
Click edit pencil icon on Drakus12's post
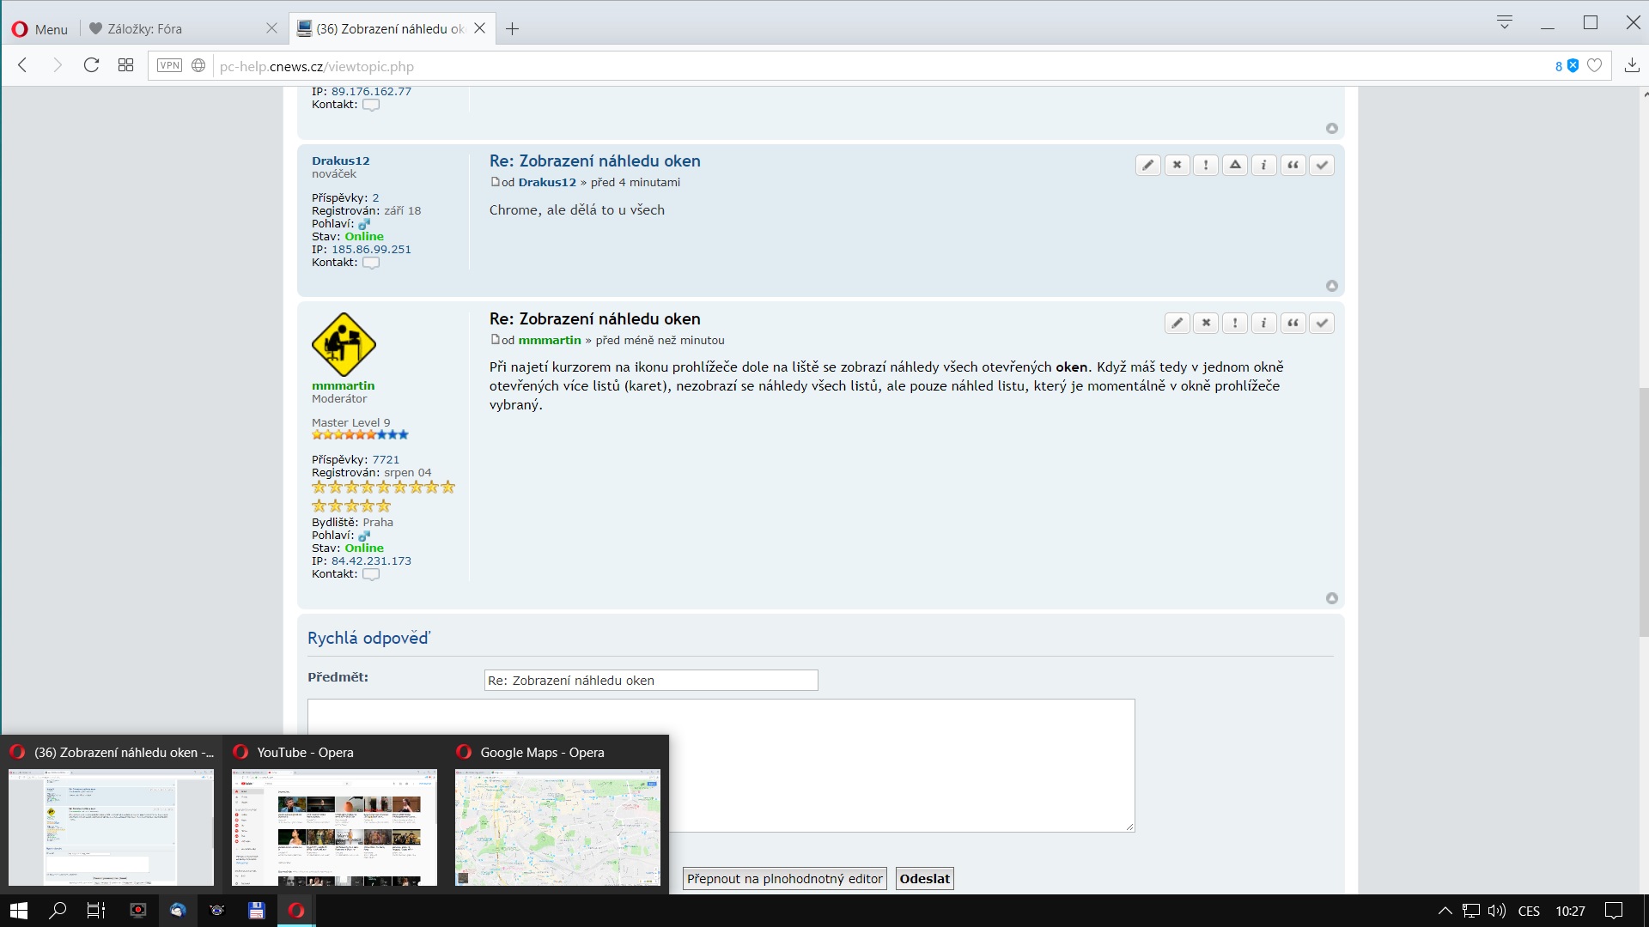[x=1148, y=165]
